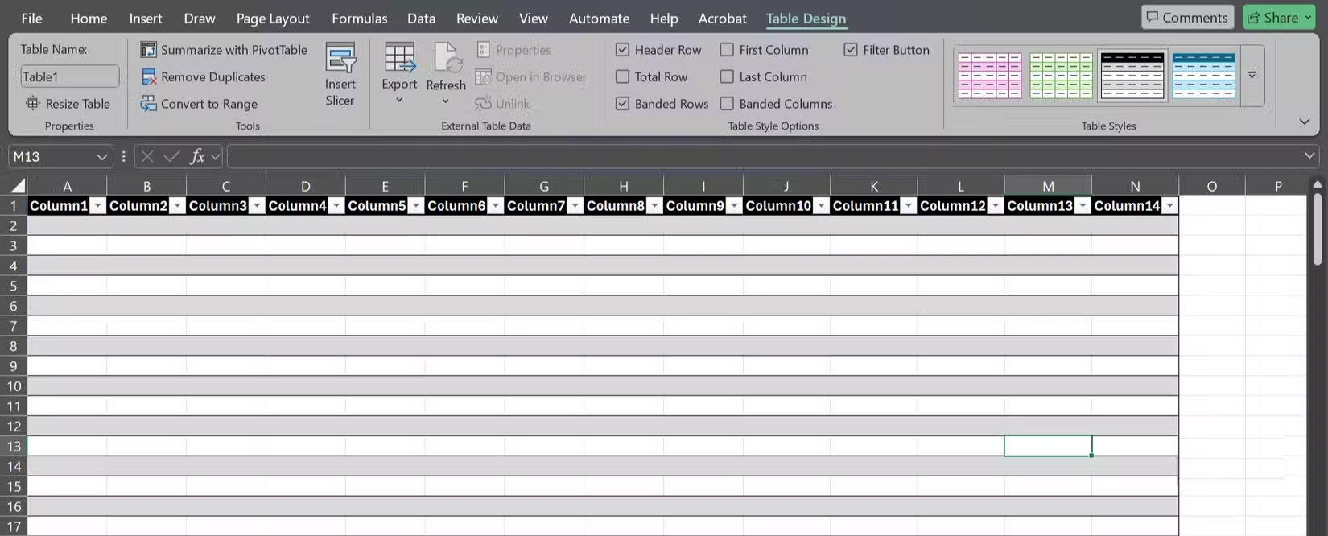Select the green table style thumbnail
Image resolution: width=1328 pixels, height=536 pixels.
tap(1061, 75)
